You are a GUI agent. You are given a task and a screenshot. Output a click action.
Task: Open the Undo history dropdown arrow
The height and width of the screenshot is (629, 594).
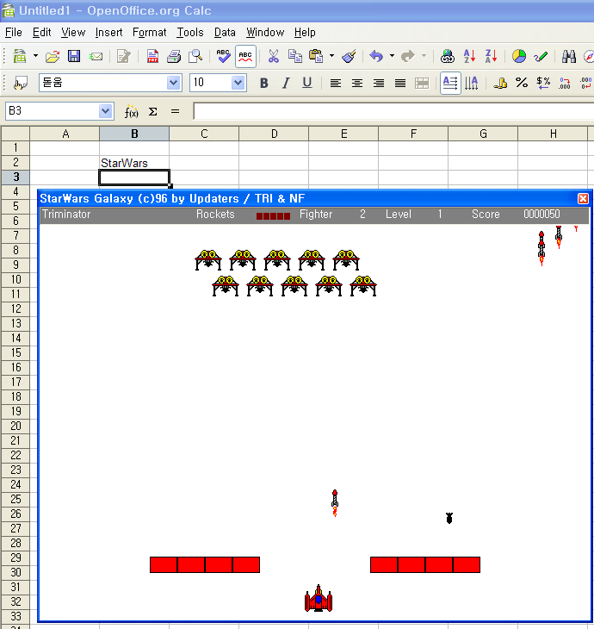(392, 56)
